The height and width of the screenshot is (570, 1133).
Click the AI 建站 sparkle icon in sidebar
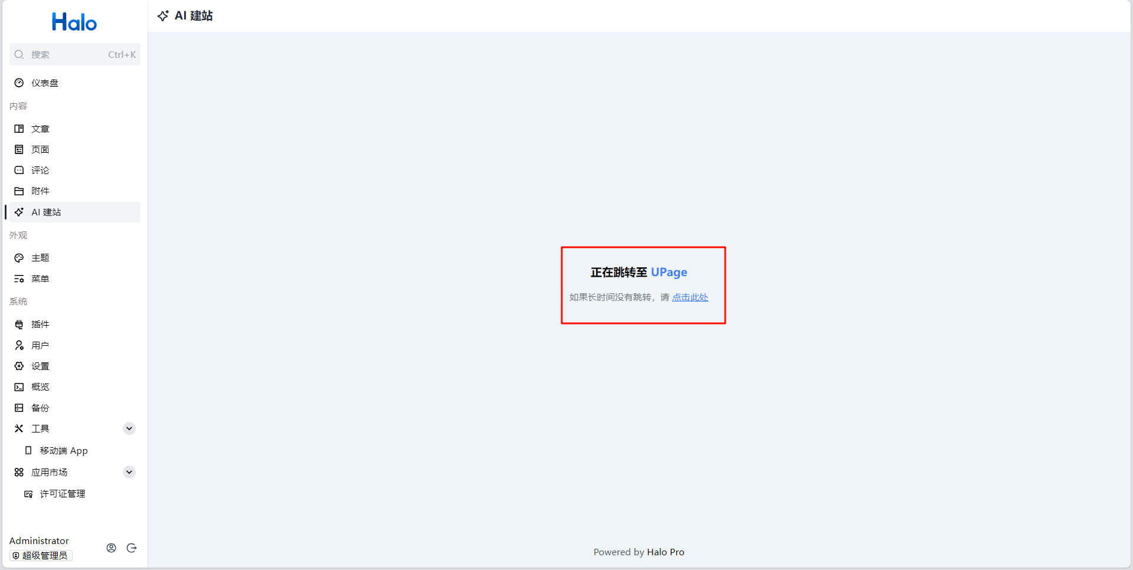[x=19, y=212]
